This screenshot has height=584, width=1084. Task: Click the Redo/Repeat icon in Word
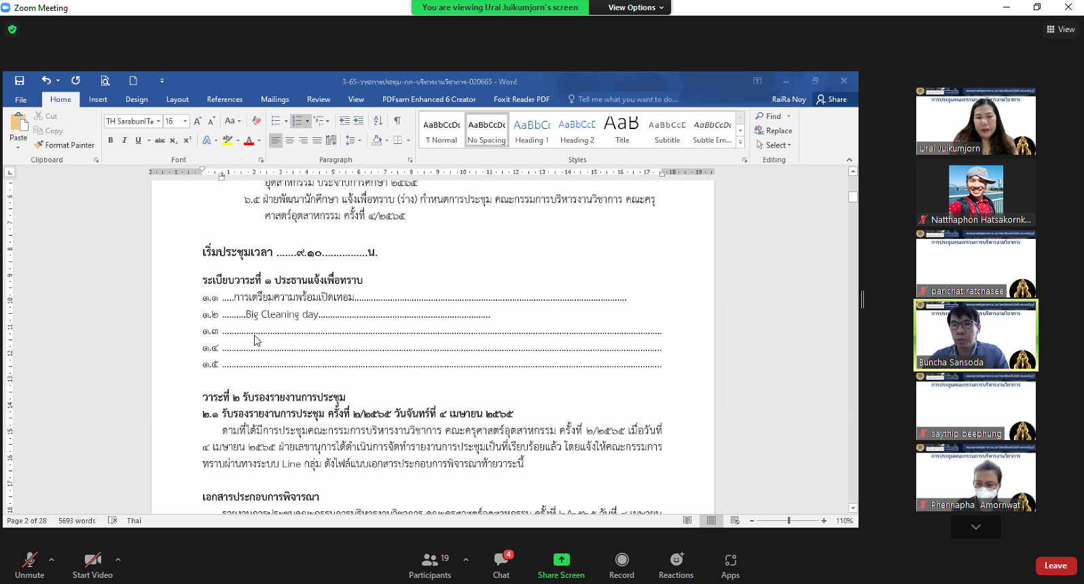75,80
